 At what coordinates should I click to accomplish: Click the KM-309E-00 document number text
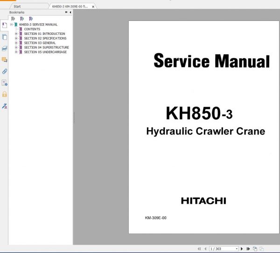click(155, 218)
